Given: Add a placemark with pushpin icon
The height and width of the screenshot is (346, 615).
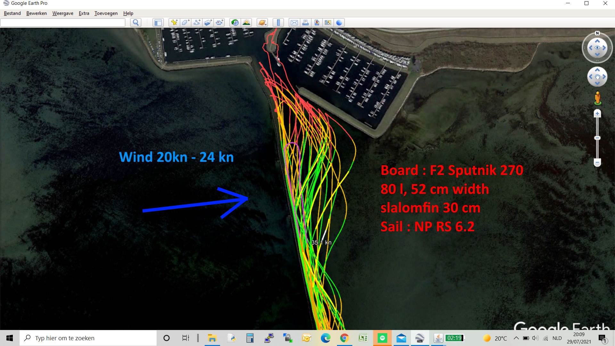Looking at the screenshot, I should [174, 22].
